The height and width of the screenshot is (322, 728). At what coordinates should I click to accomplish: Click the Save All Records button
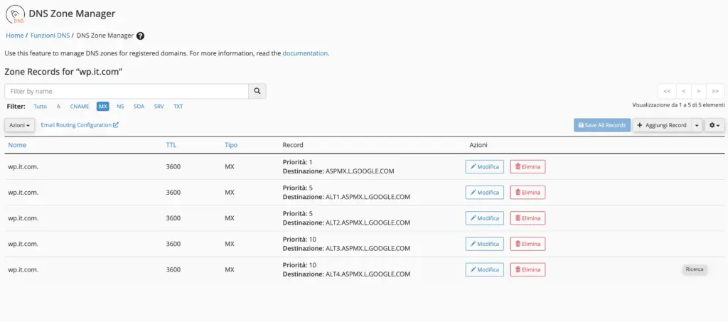point(601,125)
